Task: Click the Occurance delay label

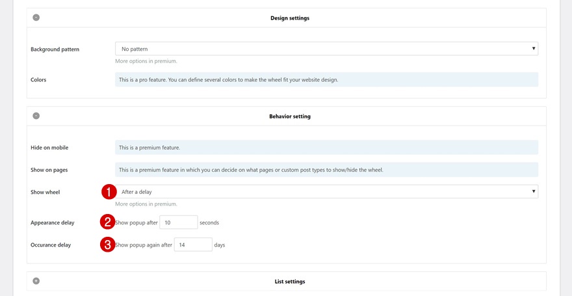Action: point(51,245)
